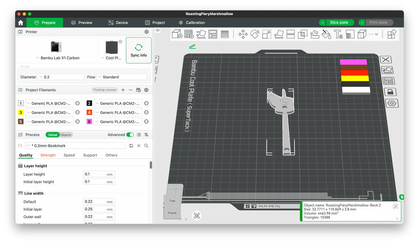The image size is (419, 244).
Task: Open the Project tab
Action: tap(155, 22)
